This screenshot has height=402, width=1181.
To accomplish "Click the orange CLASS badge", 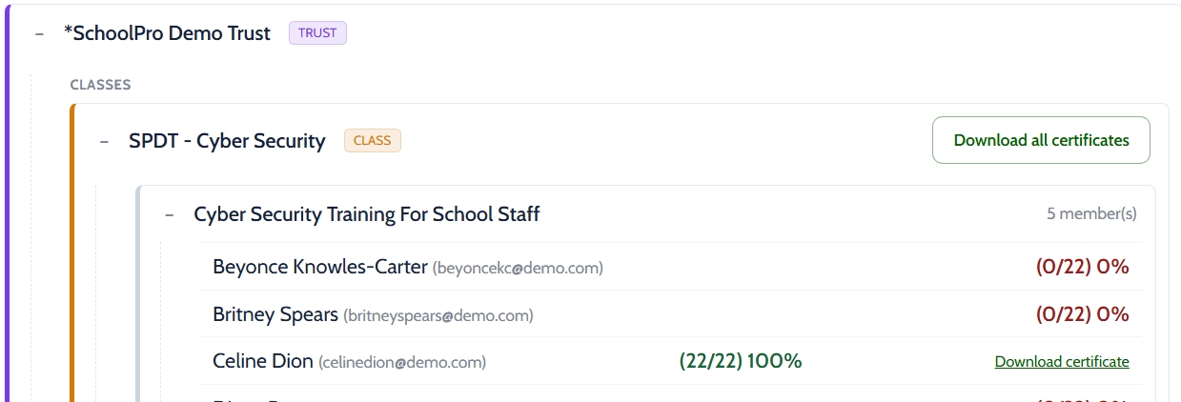I will click(x=373, y=140).
